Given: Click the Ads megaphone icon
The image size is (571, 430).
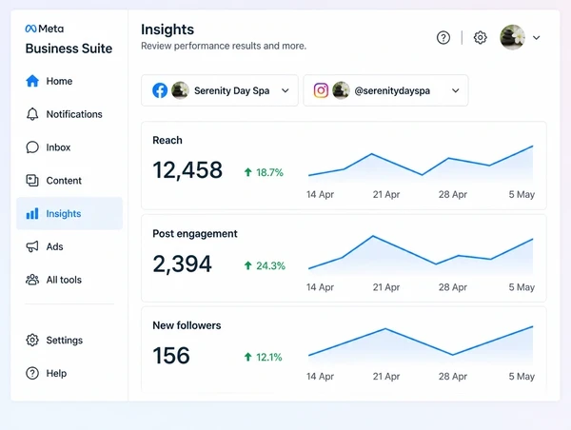Looking at the screenshot, I should click(32, 246).
